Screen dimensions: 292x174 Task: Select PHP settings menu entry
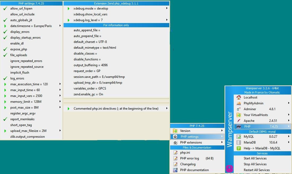(197, 137)
